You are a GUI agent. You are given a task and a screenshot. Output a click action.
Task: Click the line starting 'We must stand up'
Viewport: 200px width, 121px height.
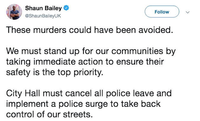pyautogui.click(x=91, y=51)
